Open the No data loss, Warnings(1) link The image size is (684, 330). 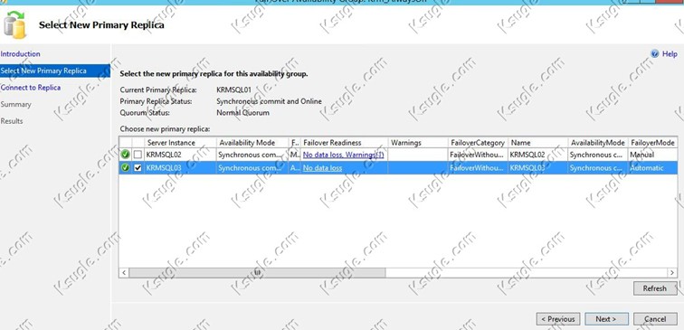coord(343,155)
